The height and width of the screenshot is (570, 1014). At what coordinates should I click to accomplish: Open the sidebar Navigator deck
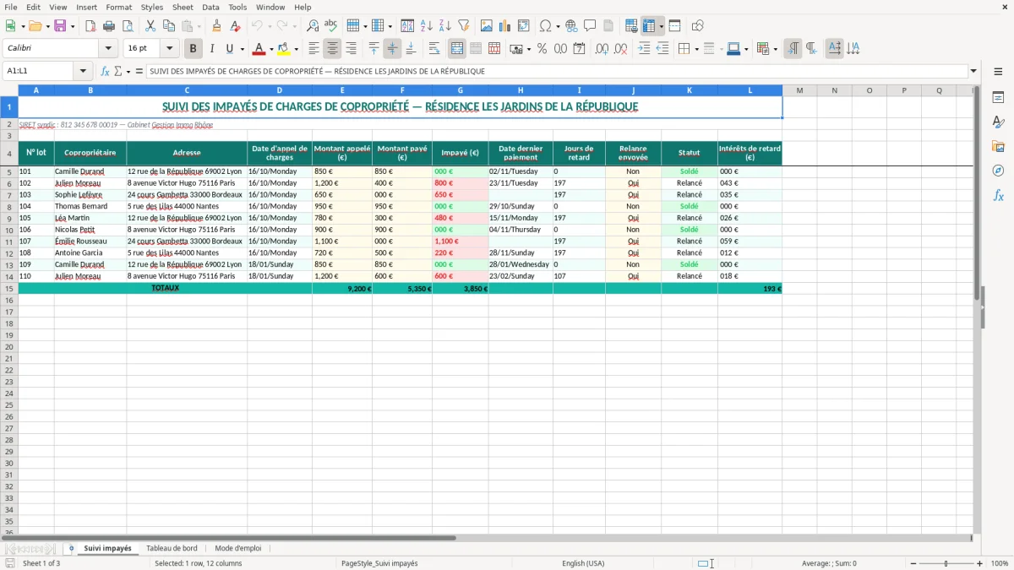click(998, 171)
